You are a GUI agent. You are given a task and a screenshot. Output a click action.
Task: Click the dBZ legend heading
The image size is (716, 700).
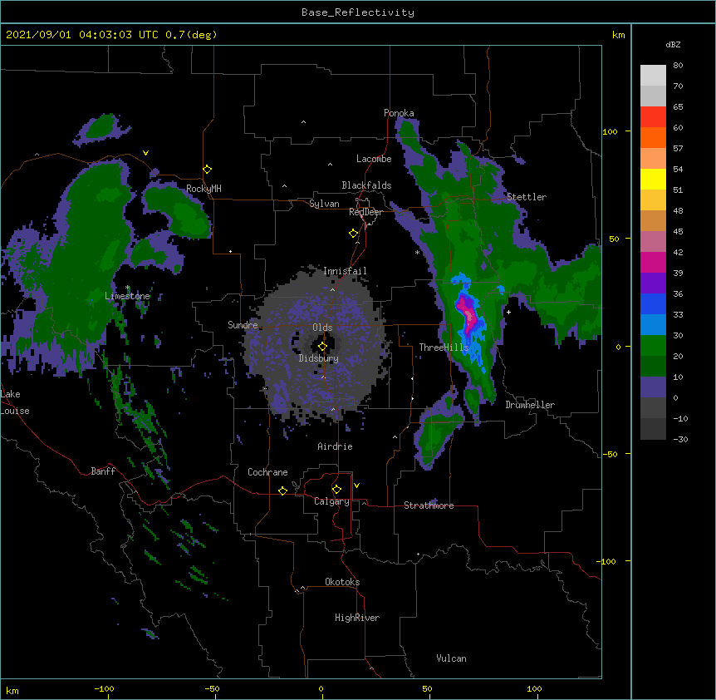click(673, 45)
